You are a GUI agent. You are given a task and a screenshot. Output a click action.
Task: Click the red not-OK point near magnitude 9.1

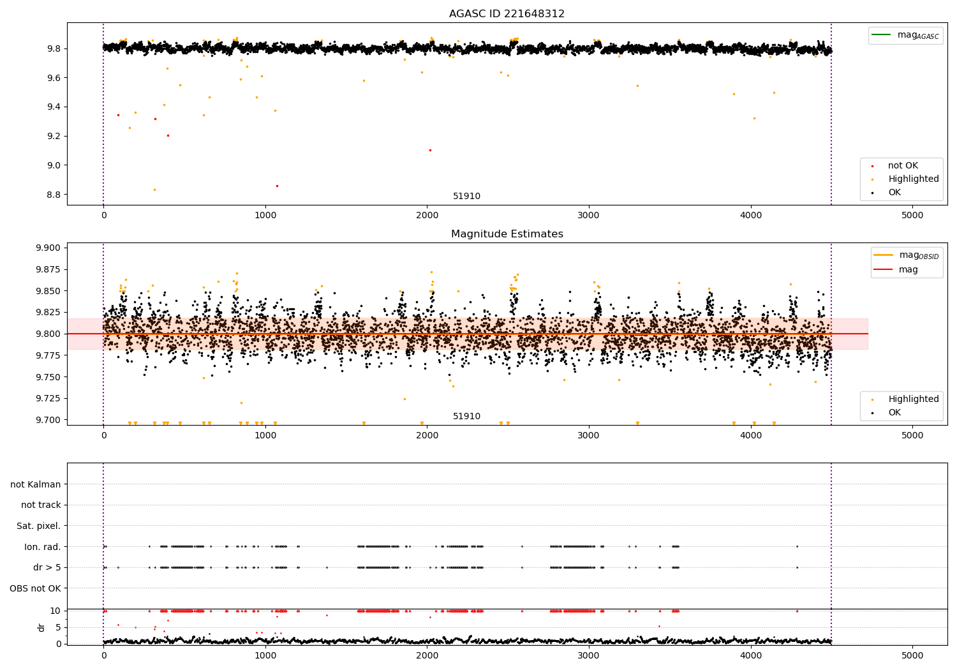click(430, 151)
